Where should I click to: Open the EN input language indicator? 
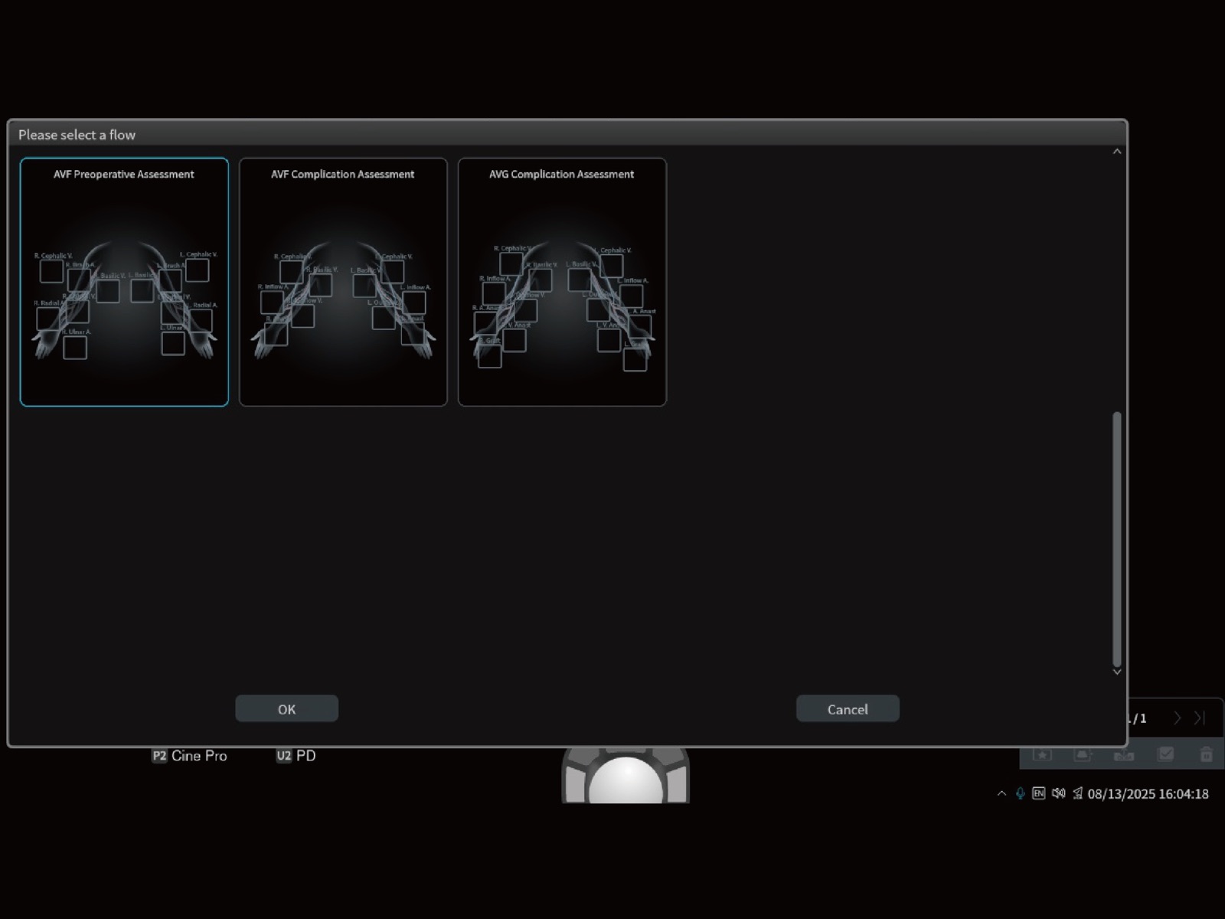(x=1038, y=794)
